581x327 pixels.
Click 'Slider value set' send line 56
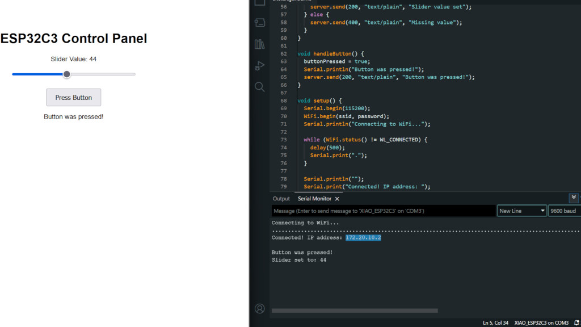pyautogui.click(x=391, y=7)
